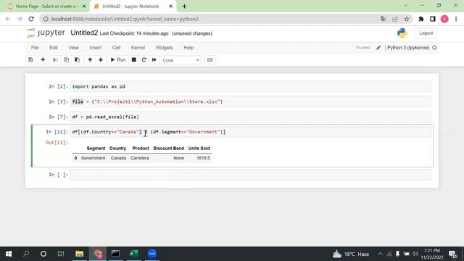Share this page icon
This screenshot has height=261, width=464.
pos(395,19)
